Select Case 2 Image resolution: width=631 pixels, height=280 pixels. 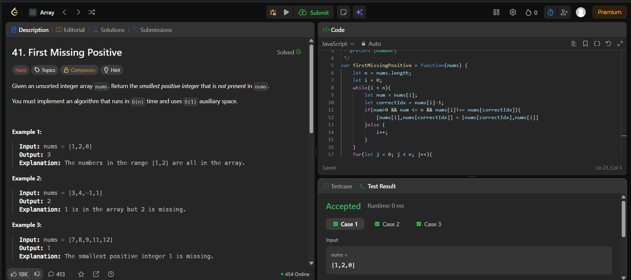click(x=387, y=224)
